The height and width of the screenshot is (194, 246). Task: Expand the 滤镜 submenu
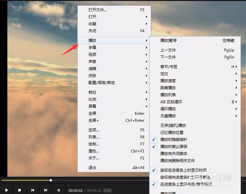click(x=114, y=69)
